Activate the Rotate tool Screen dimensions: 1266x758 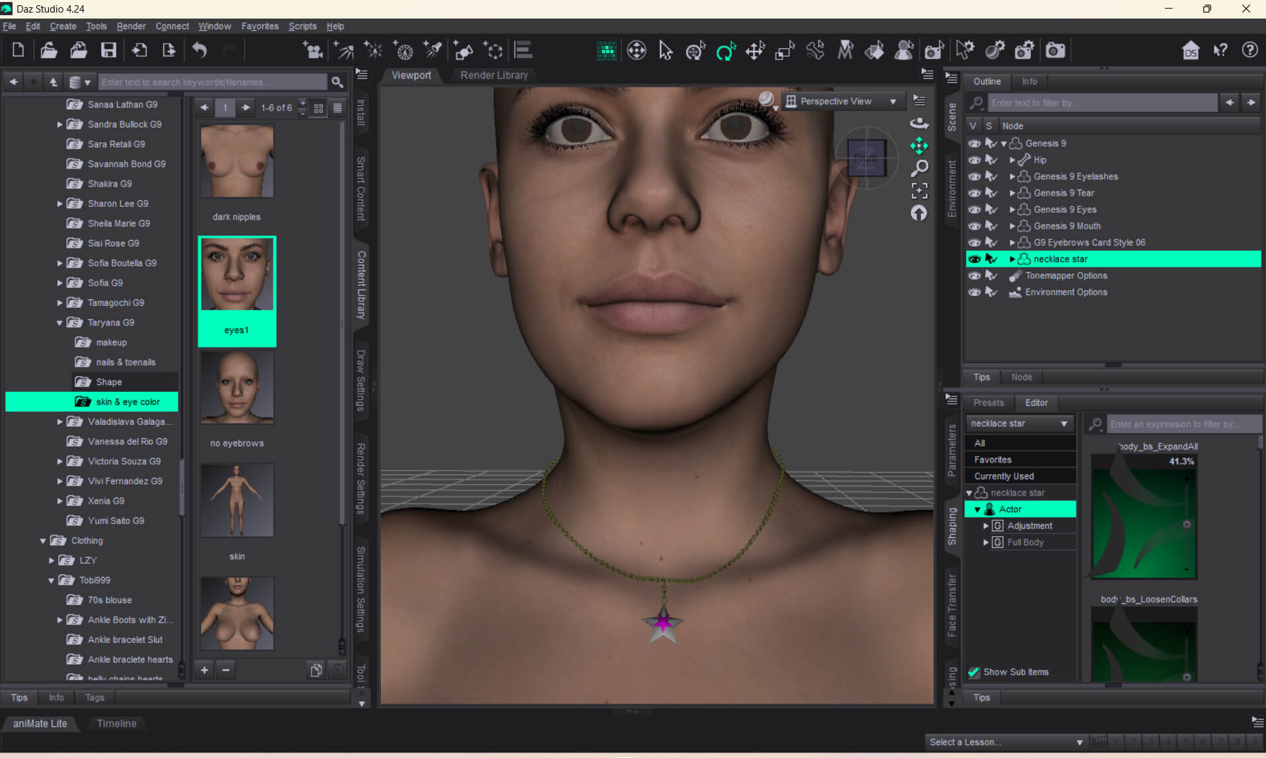[x=725, y=50]
